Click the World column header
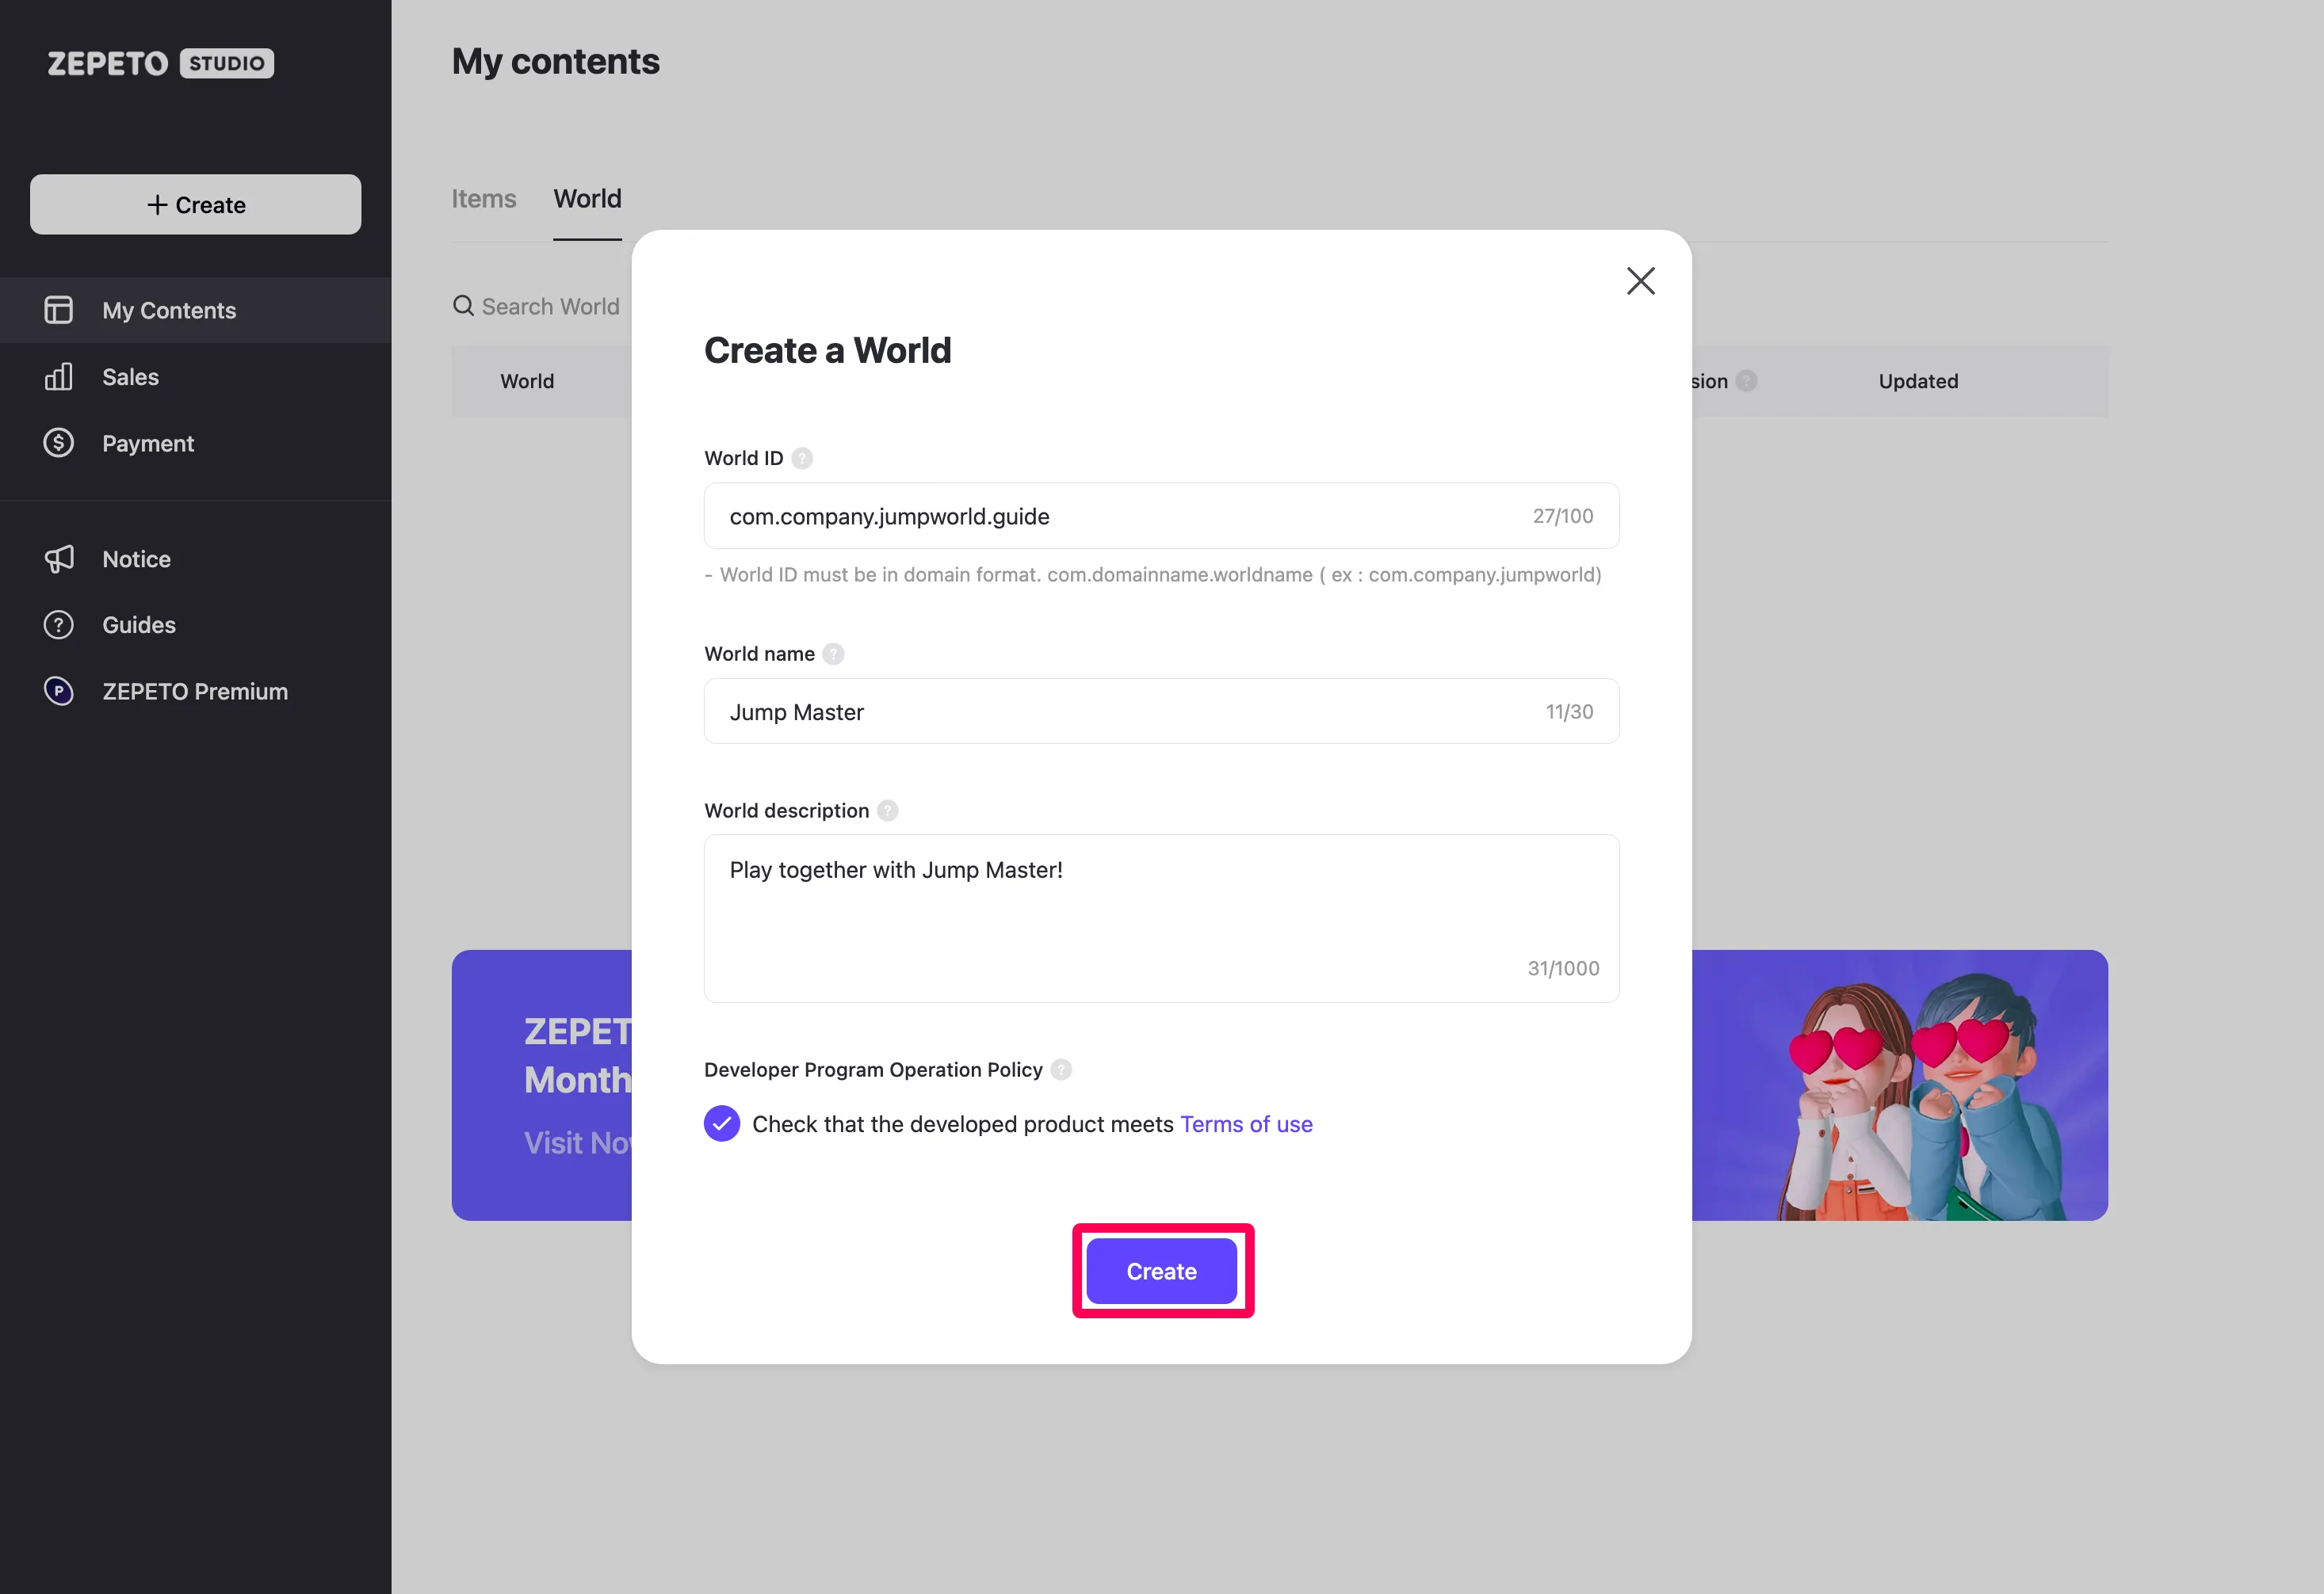The width and height of the screenshot is (2324, 1594). [x=527, y=381]
